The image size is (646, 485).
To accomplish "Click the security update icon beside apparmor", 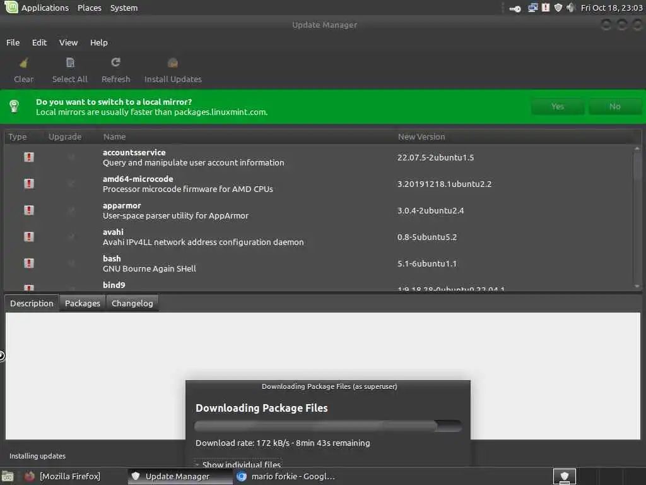I will [29, 210].
